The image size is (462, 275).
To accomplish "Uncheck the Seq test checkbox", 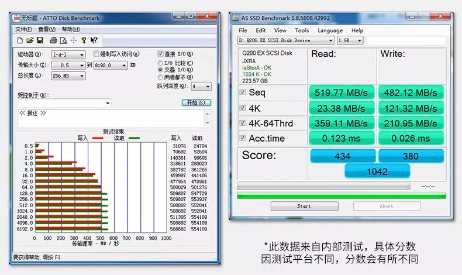I will click(243, 92).
